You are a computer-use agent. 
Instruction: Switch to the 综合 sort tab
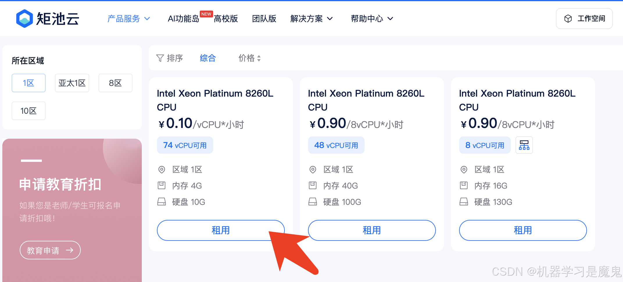(208, 58)
